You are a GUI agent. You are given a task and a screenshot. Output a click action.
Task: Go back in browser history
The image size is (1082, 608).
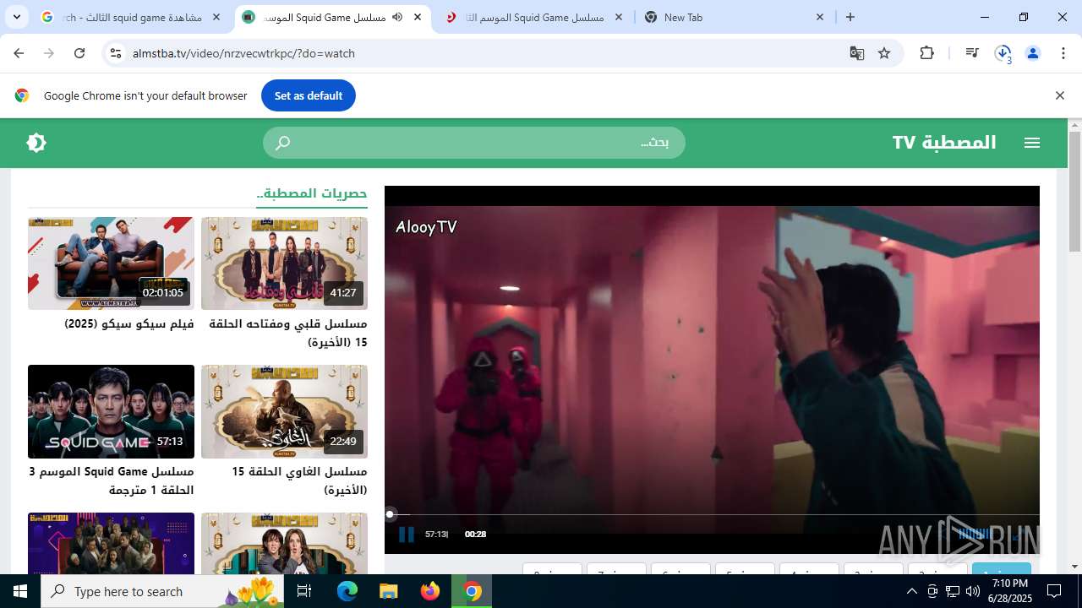tap(19, 53)
